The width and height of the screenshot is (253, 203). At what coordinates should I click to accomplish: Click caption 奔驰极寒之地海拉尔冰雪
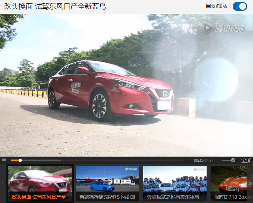173,197
